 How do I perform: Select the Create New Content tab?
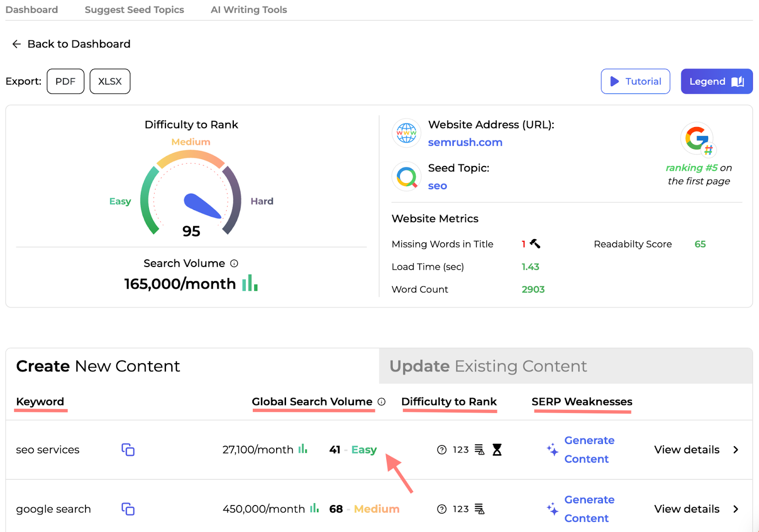tap(193, 366)
